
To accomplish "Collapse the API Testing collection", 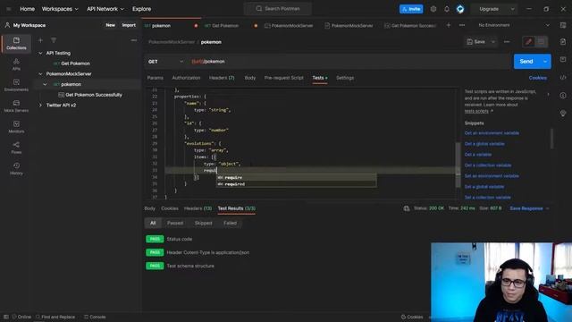I will [40, 53].
